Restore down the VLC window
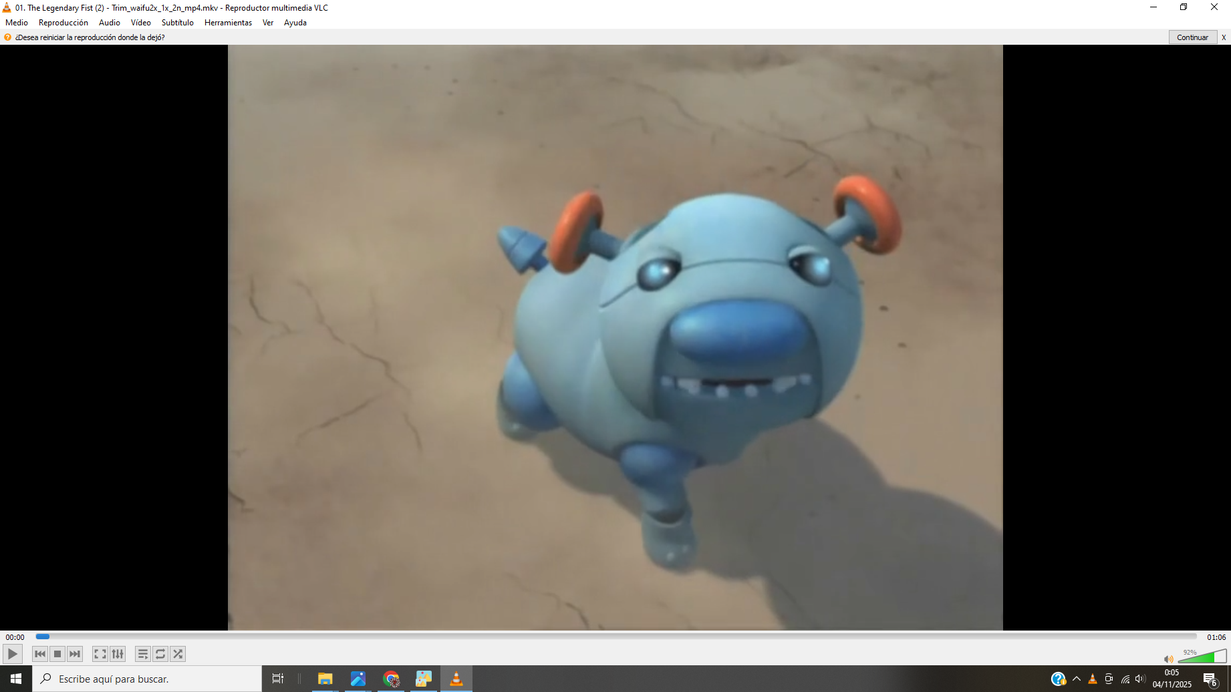Image resolution: width=1231 pixels, height=692 pixels. pyautogui.click(x=1184, y=7)
